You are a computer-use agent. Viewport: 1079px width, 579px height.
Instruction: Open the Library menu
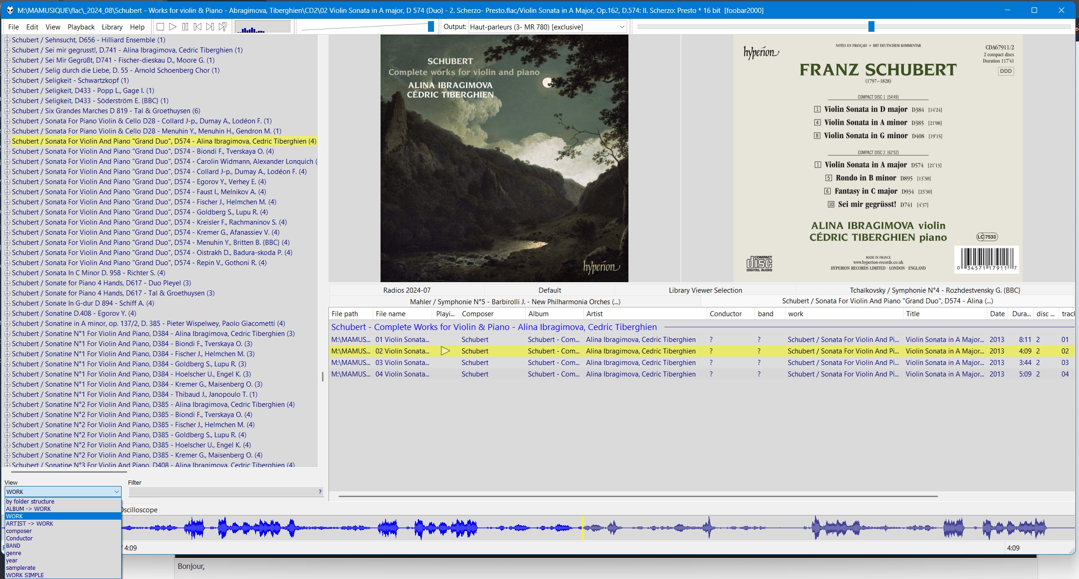(112, 27)
